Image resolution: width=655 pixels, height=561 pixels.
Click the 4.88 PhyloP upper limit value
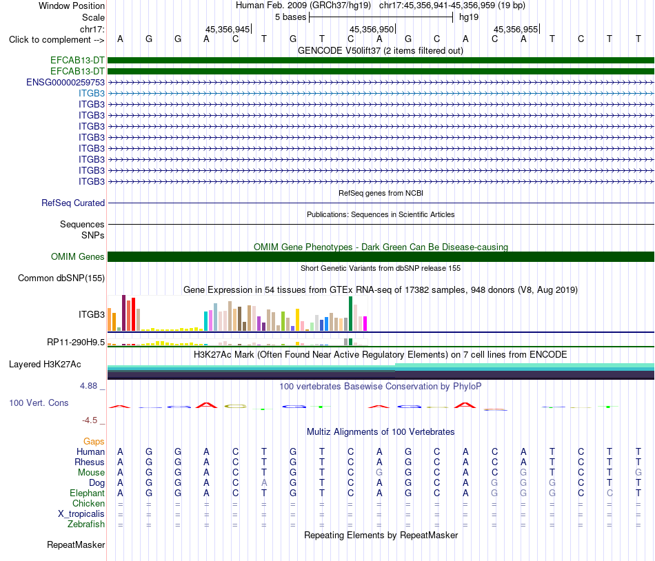[x=88, y=386]
